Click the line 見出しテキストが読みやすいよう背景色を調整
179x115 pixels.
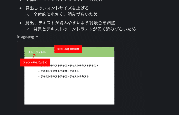pos(70,23)
